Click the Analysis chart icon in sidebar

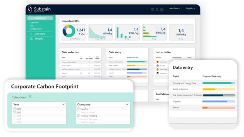[x=31, y=39]
